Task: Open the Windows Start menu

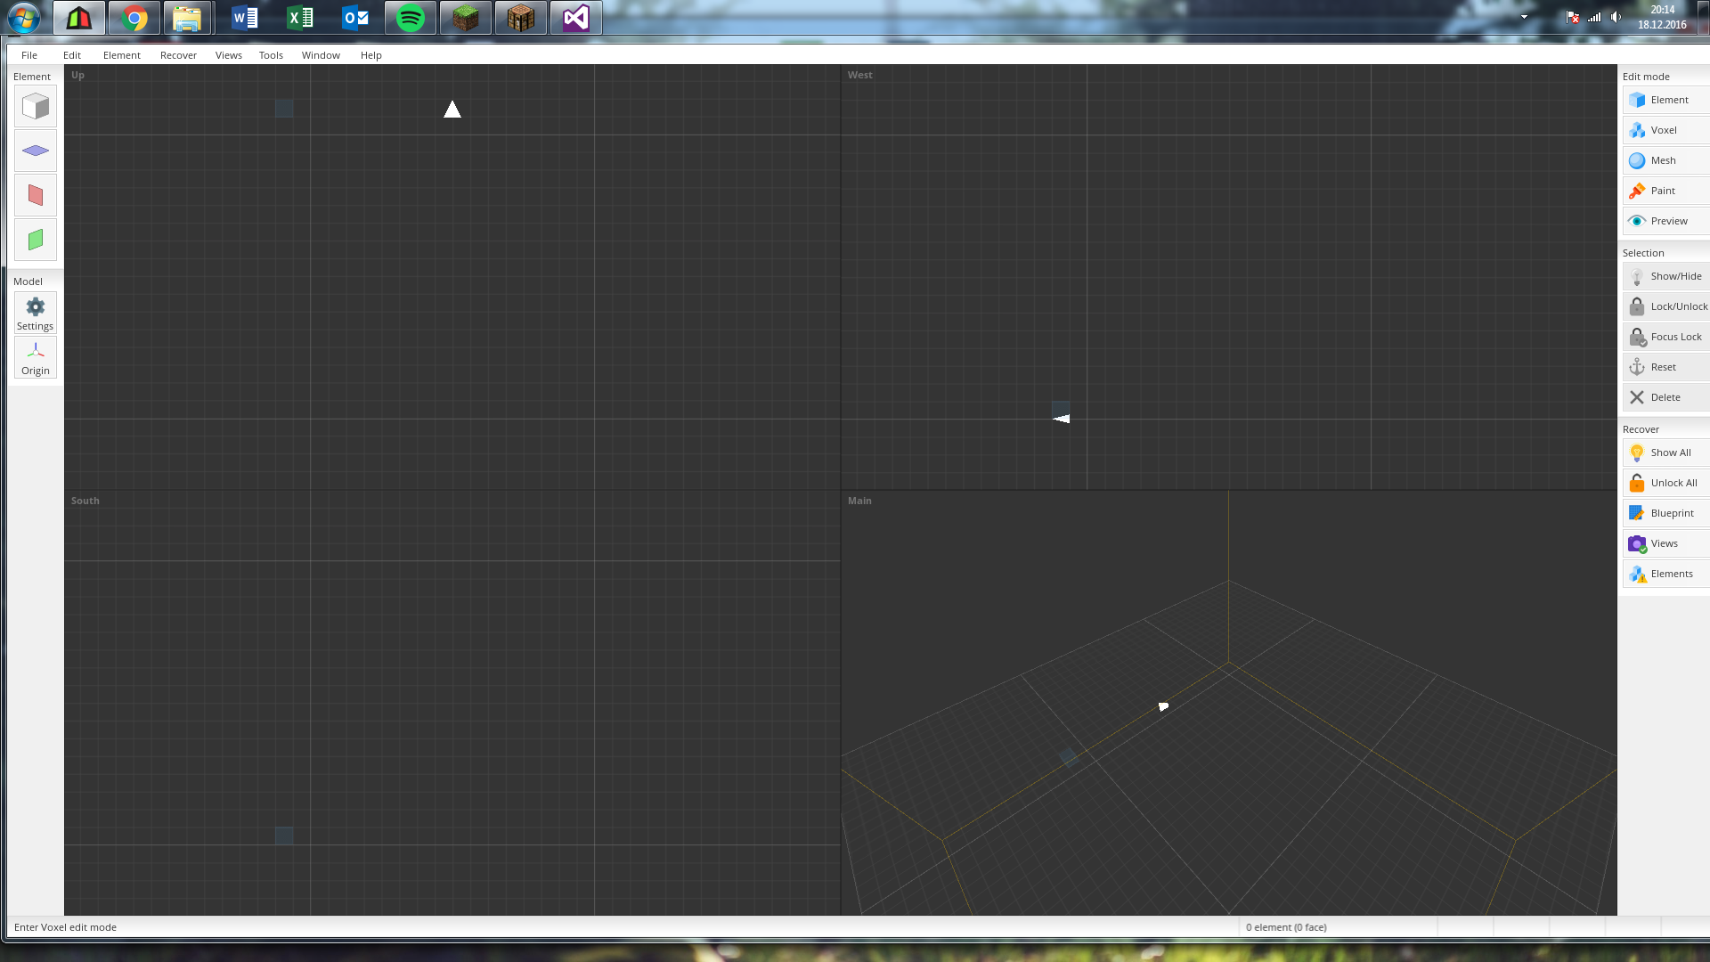Action: coord(24,18)
